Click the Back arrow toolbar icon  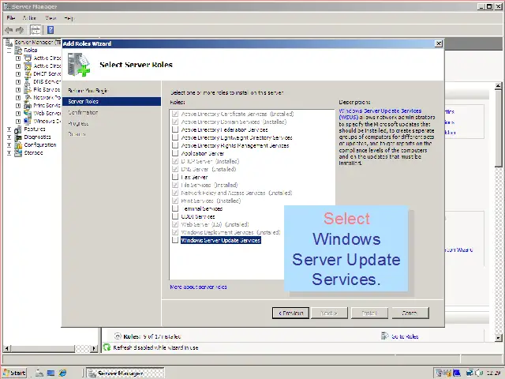[9, 30]
